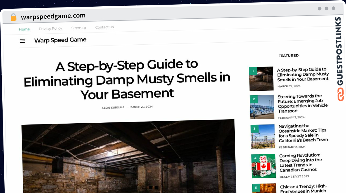The width and height of the screenshot is (346, 193).
Task: Open the palm beach thumbnail numbered 3
Action: 263,136
